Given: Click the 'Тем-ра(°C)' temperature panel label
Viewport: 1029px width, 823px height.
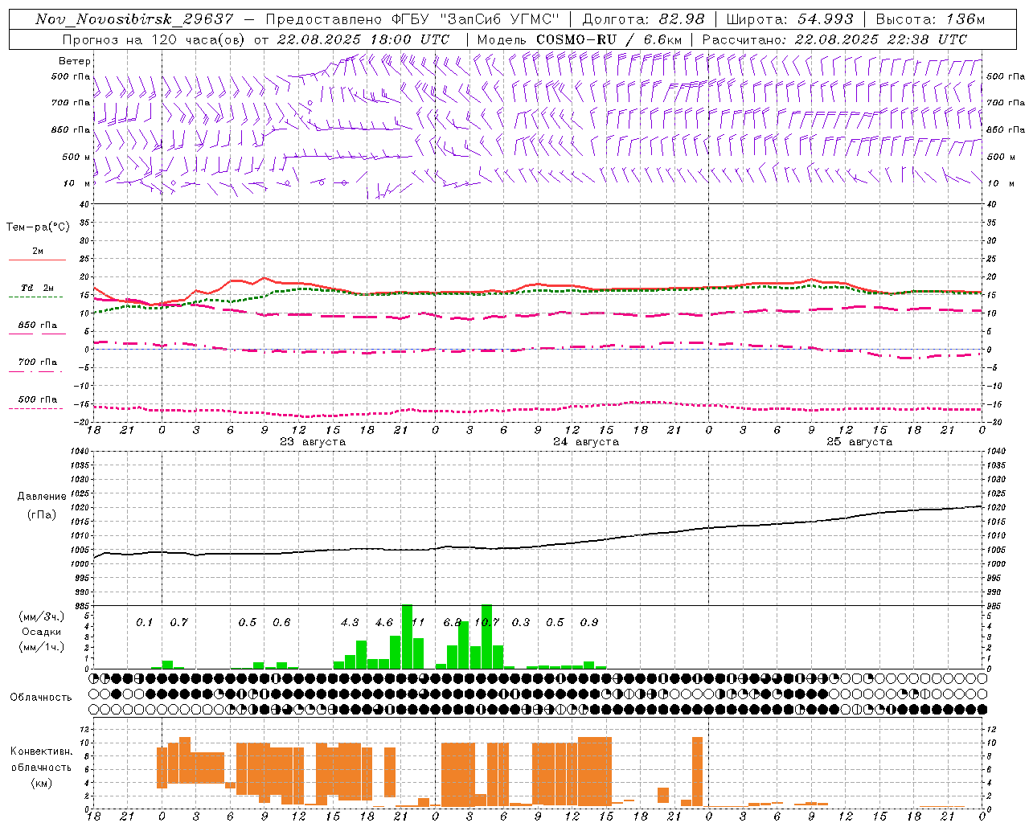Looking at the screenshot, I should [38, 227].
